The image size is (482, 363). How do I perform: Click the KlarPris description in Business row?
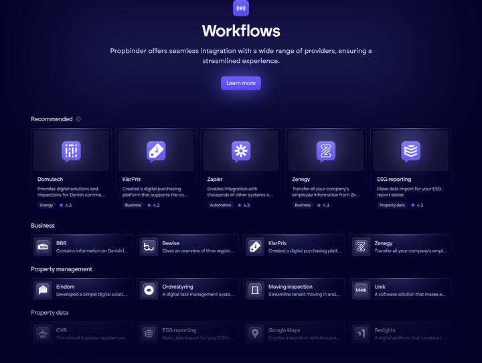(x=305, y=250)
